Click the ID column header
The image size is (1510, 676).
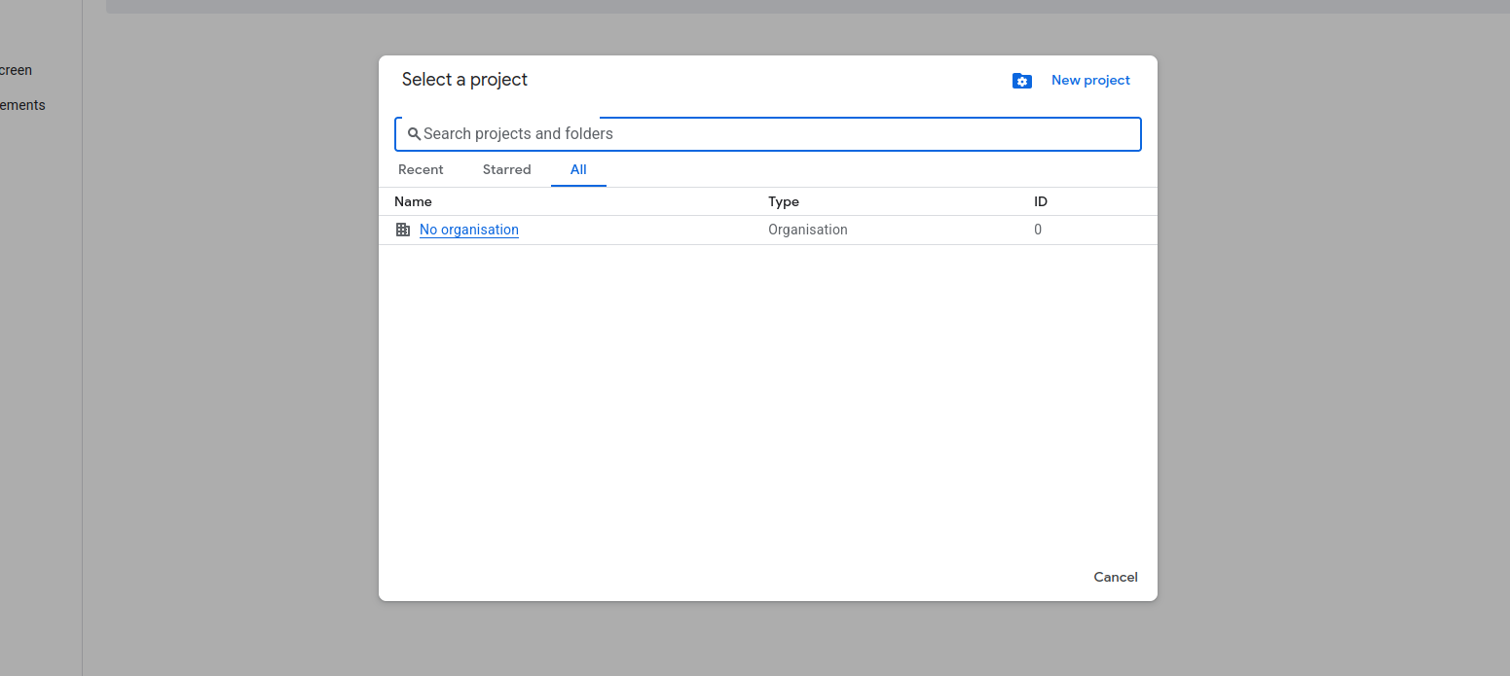pos(1040,201)
